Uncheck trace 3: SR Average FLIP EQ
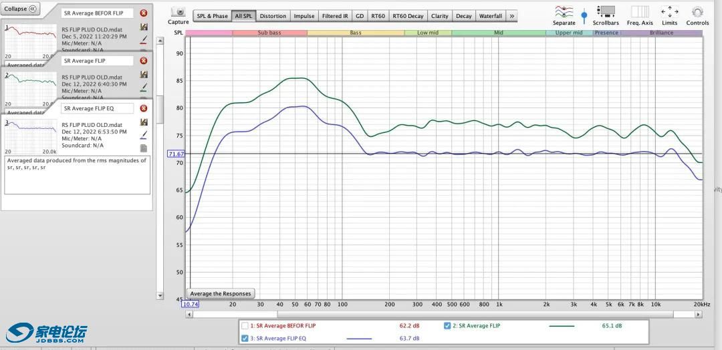The width and height of the screenshot is (722, 350). pos(245,338)
